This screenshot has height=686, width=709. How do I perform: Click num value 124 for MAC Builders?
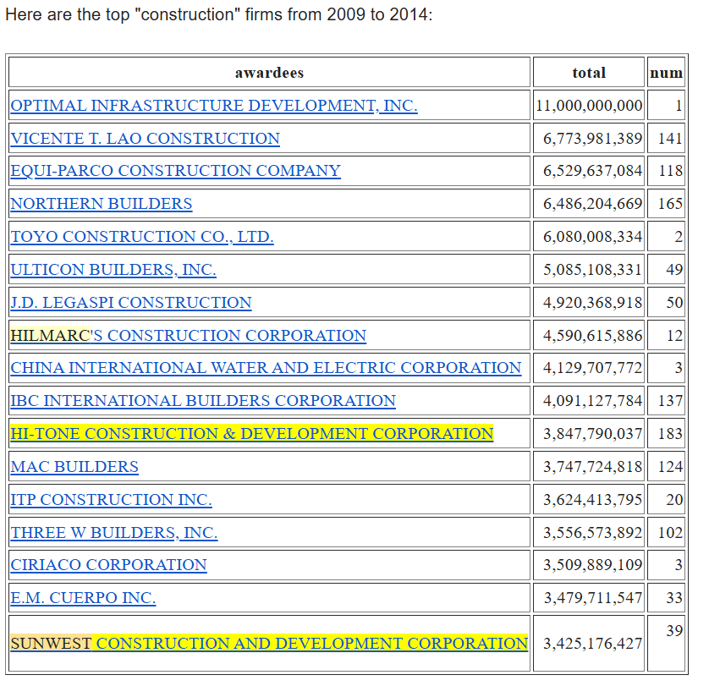pos(670,468)
